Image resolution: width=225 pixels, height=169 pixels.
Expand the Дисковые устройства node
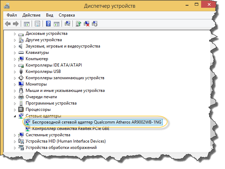15,34
